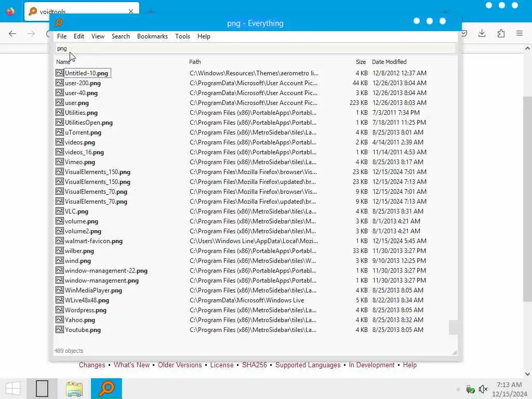This screenshot has height=399, width=532.
Task: Sort results by the Path column header
Action: pyautogui.click(x=195, y=62)
